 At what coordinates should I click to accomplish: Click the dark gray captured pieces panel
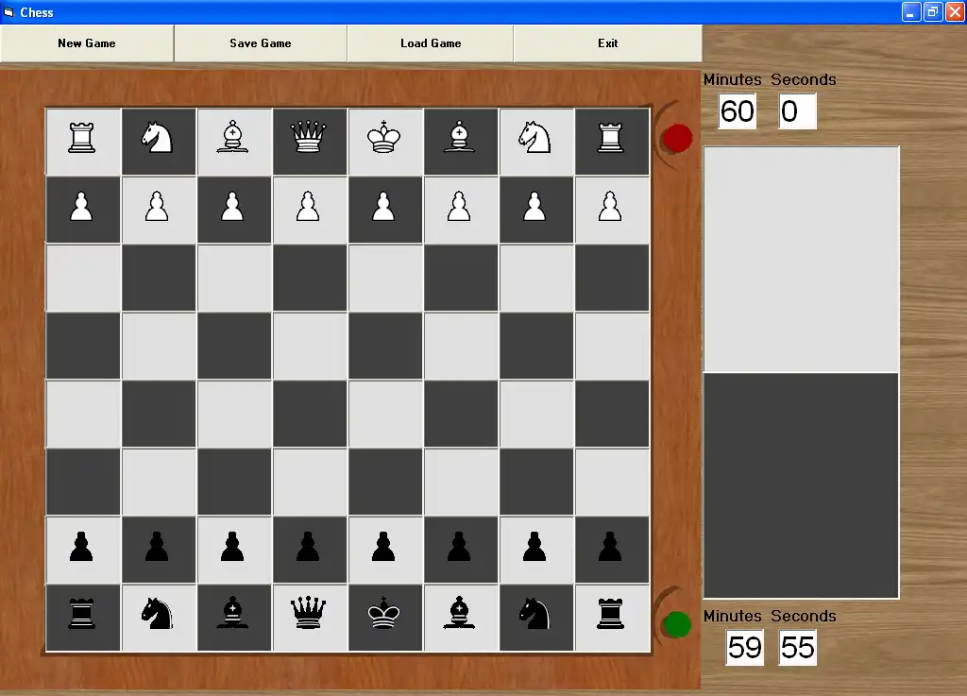click(801, 485)
